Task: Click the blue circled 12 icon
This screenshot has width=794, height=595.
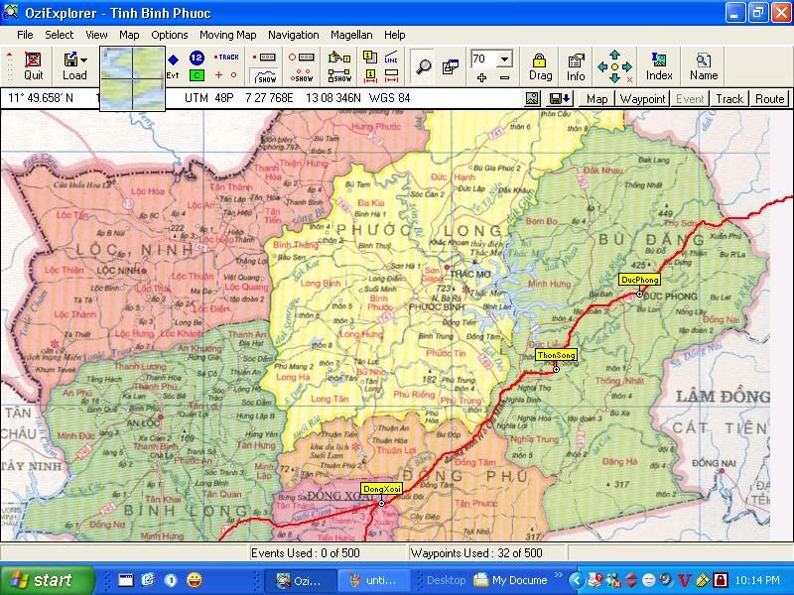Action: click(x=197, y=58)
